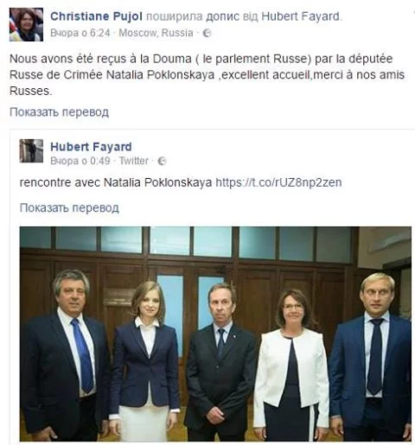Click the 'Nous avons été reçus' post text
415x445 pixels.
207,75
